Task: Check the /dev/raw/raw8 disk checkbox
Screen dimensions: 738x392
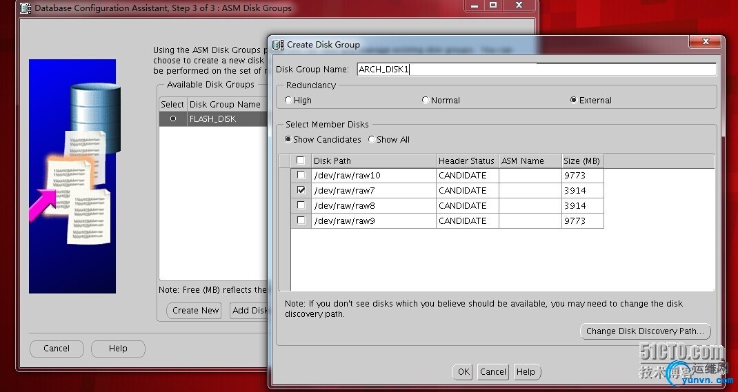Action: (x=301, y=205)
